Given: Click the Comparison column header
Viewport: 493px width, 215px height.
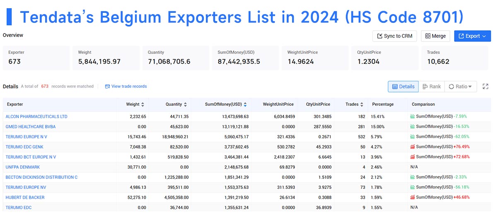Looking at the screenshot, I should (423, 104).
